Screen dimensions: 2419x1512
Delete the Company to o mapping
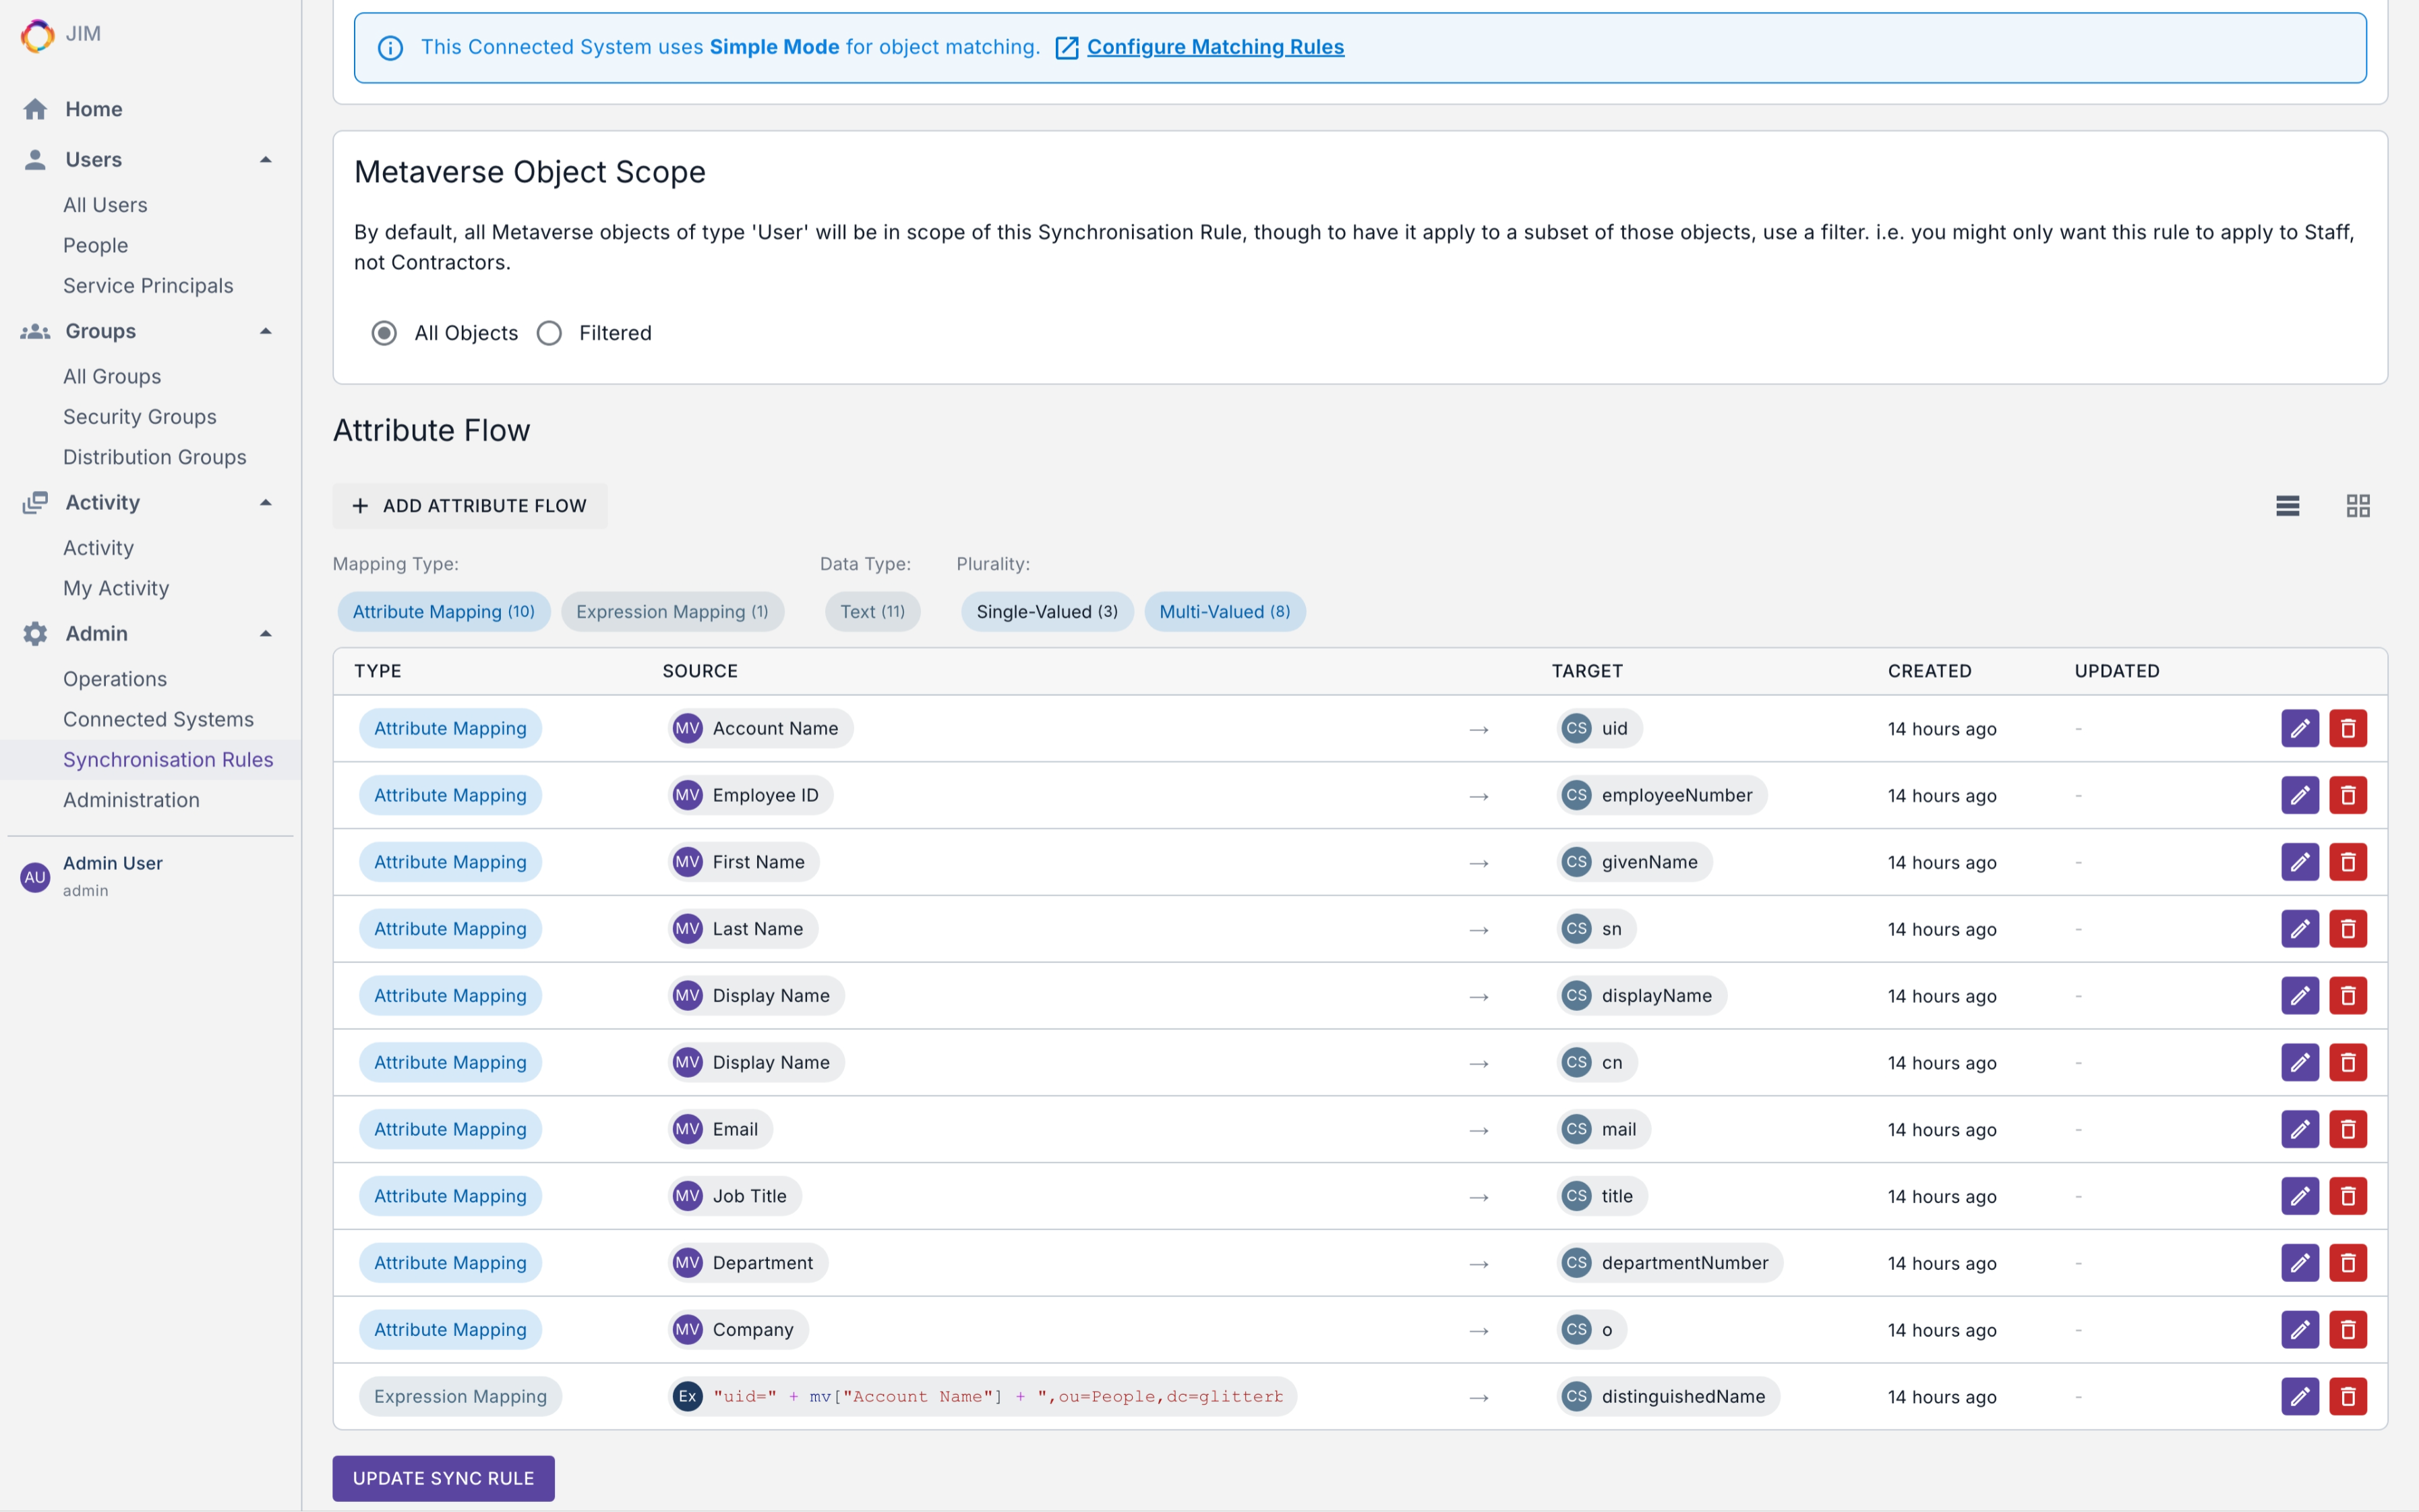[2347, 1329]
